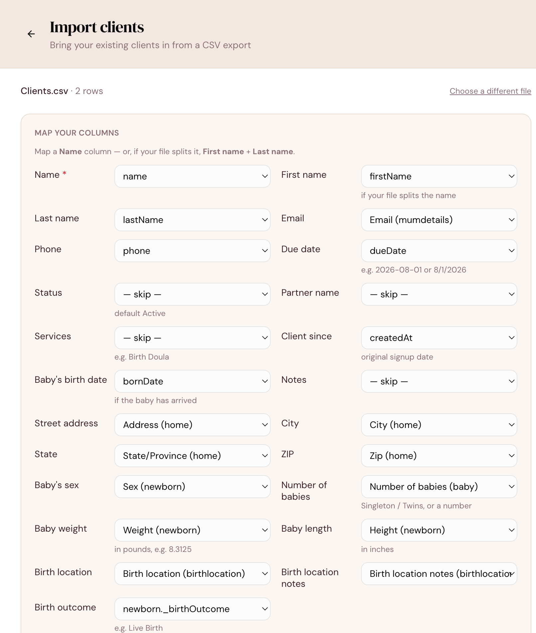Open the City dropdown showing City (home)
This screenshot has height=633, width=536.
[439, 425]
